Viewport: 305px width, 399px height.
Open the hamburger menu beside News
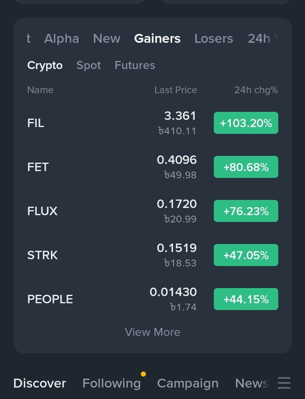coord(284,383)
